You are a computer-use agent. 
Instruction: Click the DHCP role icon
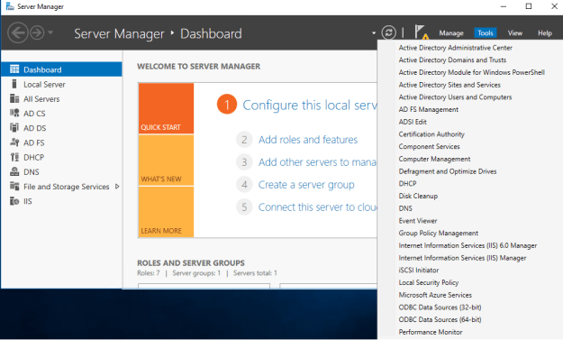click(14, 157)
